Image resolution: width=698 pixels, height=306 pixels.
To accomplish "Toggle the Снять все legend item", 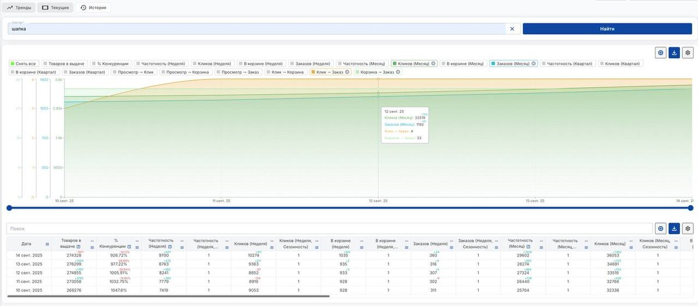I will pyautogui.click(x=23, y=63).
